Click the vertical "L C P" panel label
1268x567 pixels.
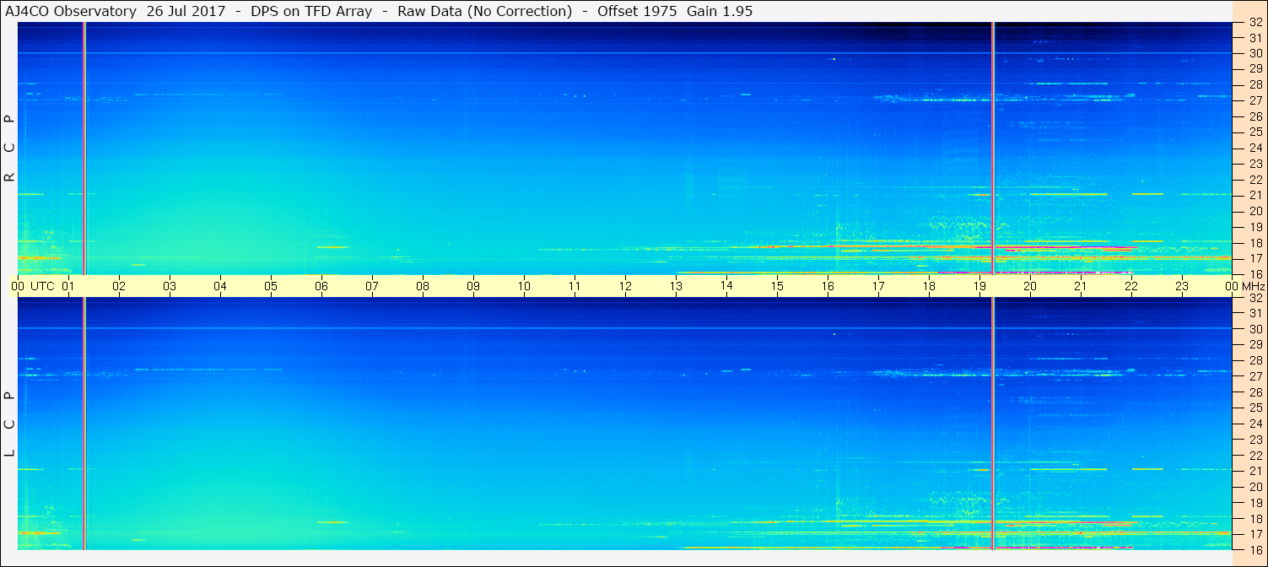10,424
